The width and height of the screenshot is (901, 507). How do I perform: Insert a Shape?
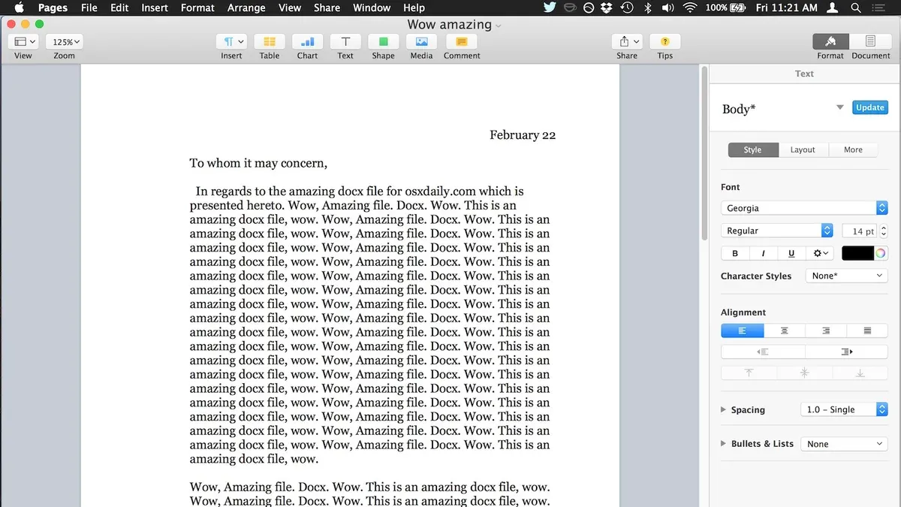click(x=383, y=42)
